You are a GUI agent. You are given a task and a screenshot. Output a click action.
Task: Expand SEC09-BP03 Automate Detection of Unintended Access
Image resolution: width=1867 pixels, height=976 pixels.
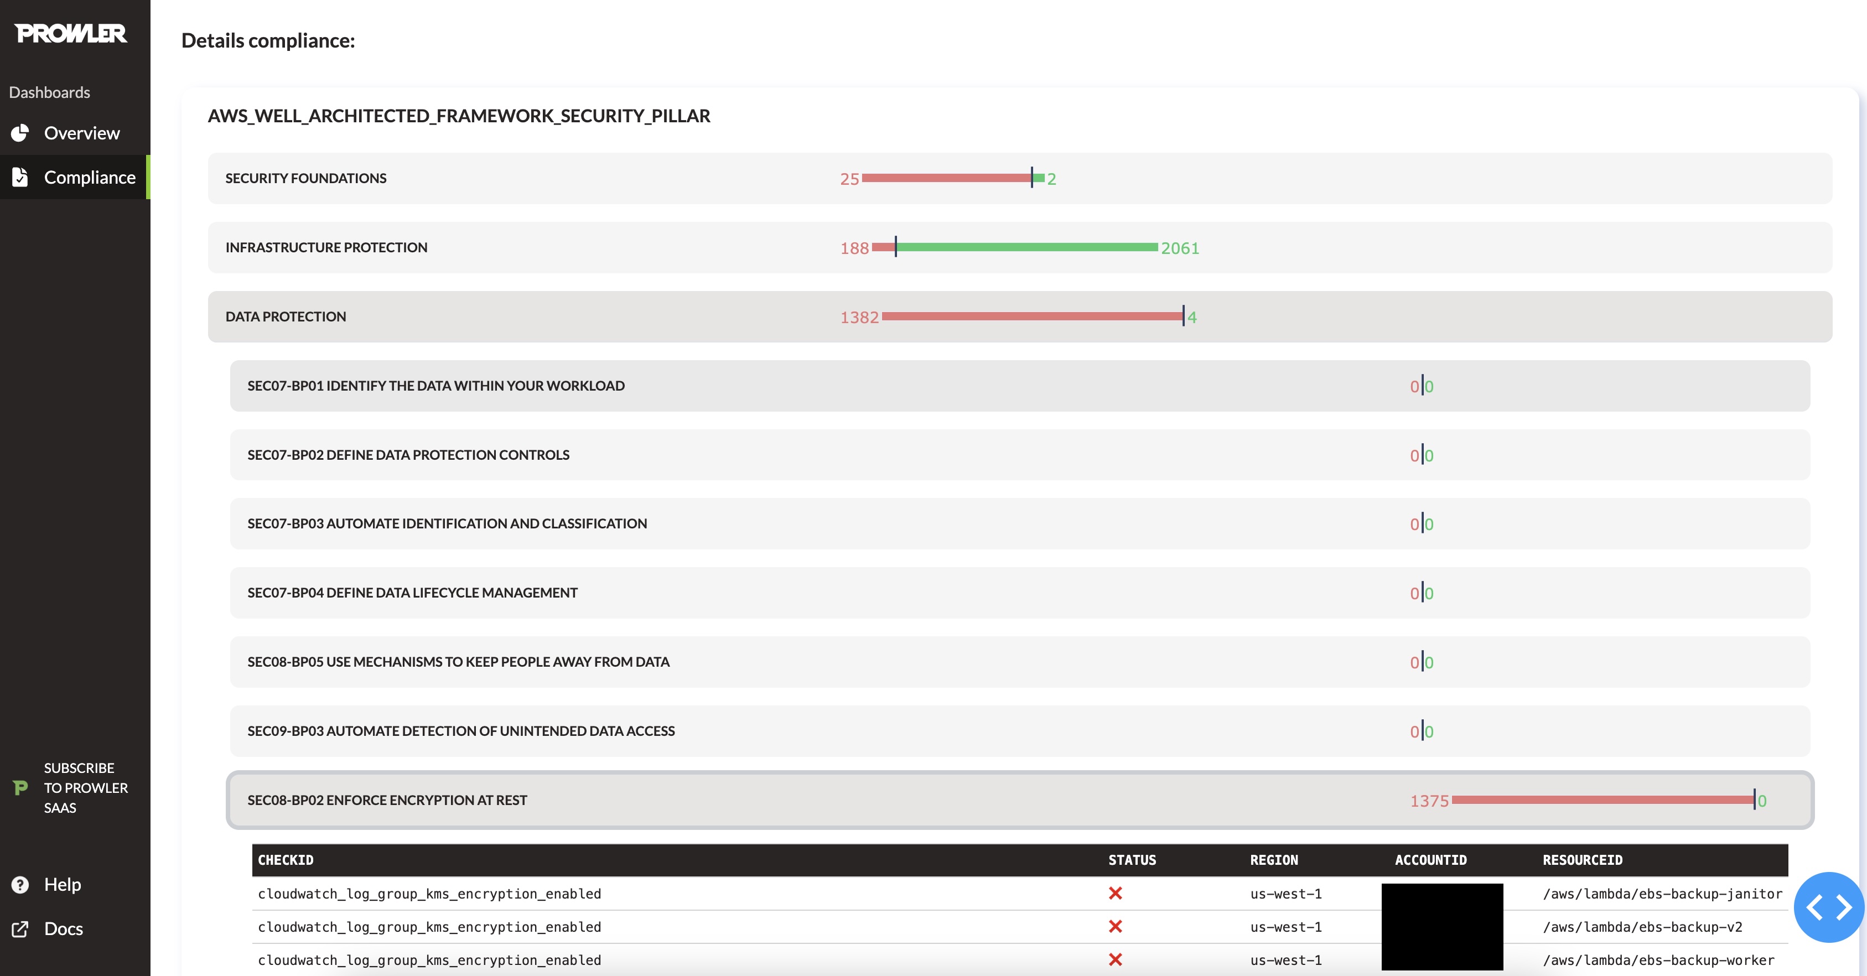pos(1020,731)
